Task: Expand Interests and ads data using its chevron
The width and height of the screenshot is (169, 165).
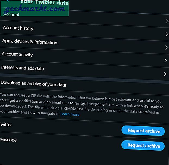Action: click(x=165, y=74)
